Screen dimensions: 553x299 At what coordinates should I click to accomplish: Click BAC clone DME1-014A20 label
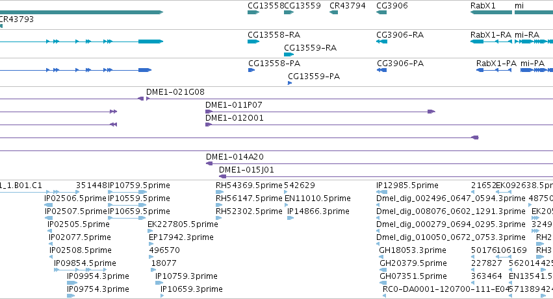coord(235,157)
